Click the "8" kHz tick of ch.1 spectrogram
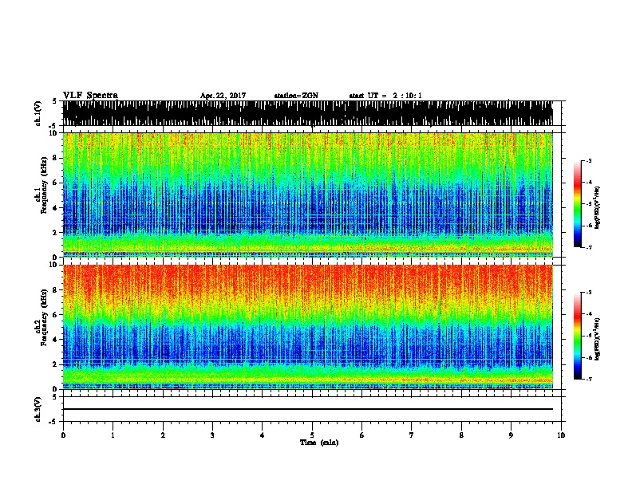The image size is (632, 488). tap(55, 158)
